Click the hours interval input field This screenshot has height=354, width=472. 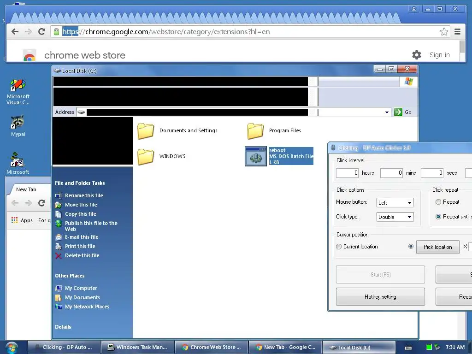348,173
